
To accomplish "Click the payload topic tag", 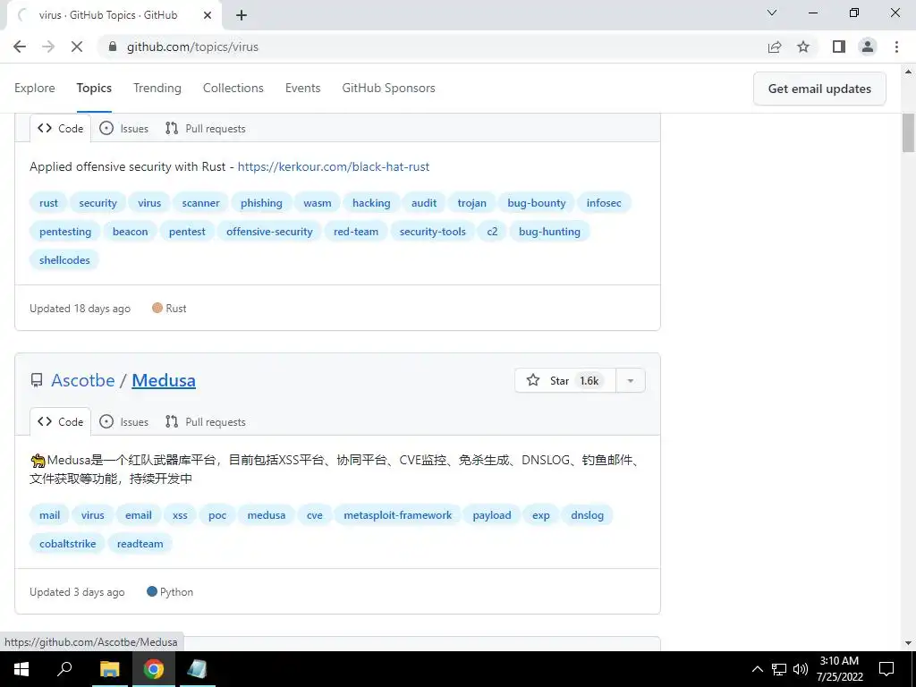I will tap(492, 515).
